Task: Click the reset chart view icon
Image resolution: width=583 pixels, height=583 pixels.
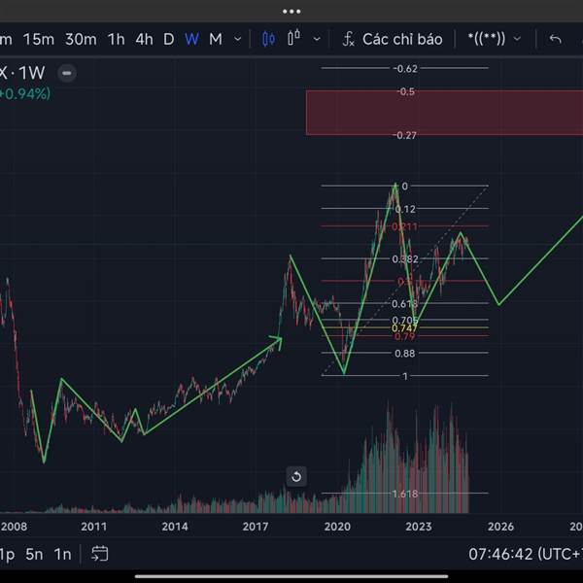Action: click(296, 476)
